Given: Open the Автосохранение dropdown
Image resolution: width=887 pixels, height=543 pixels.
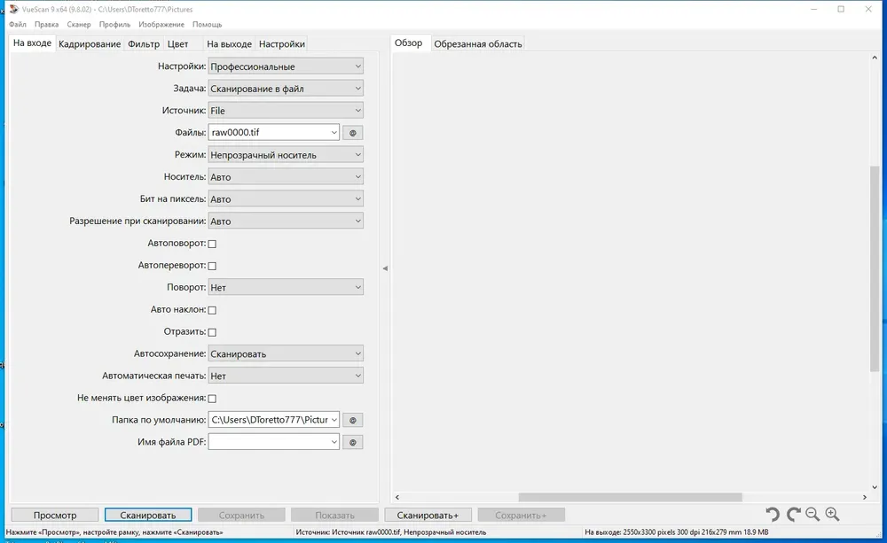Looking at the screenshot, I should pyautogui.click(x=286, y=353).
